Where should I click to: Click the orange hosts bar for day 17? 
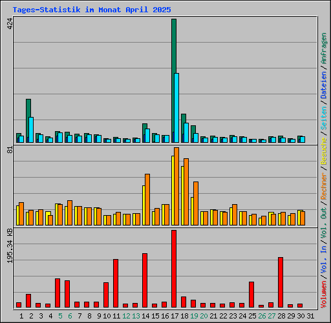176,186
